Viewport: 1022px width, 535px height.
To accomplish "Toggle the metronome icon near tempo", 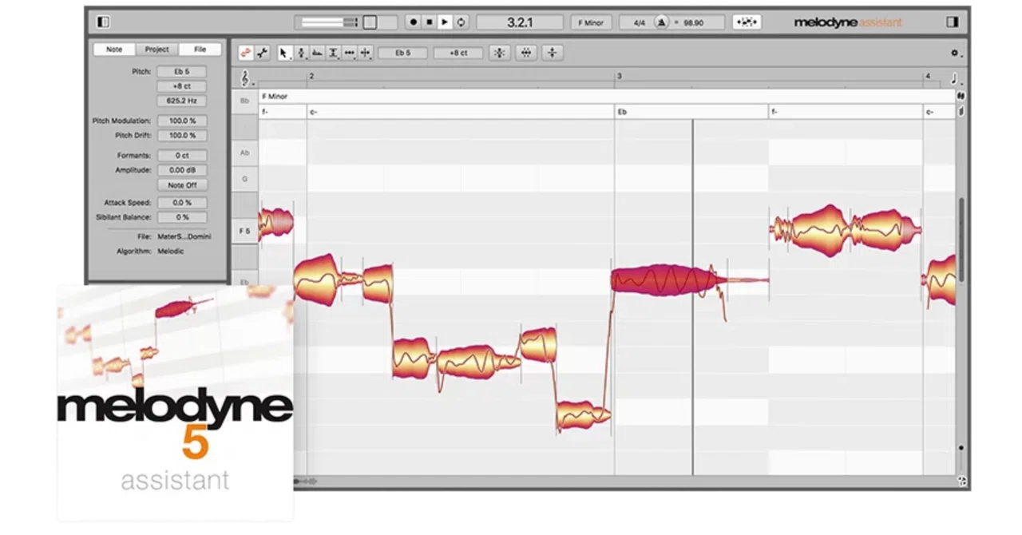I will [661, 22].
